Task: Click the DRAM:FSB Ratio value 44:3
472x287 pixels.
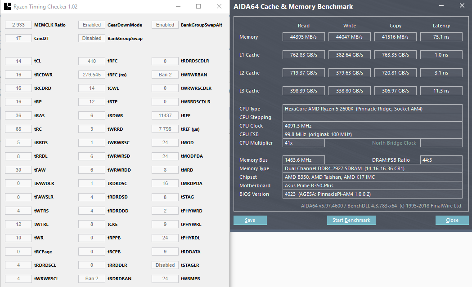Action: pos(441,160)
